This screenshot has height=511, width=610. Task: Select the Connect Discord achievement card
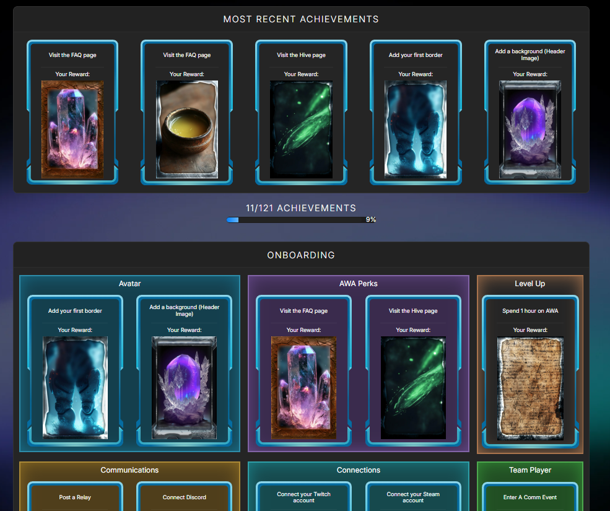click(185, 497)
